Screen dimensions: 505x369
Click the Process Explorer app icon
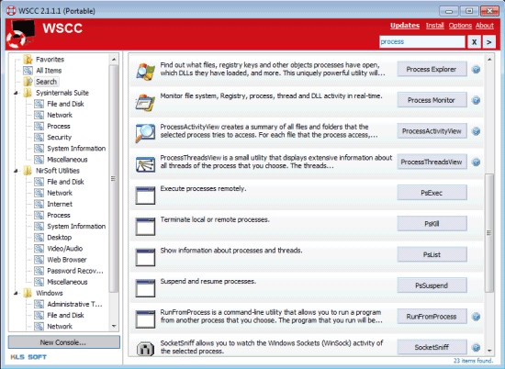pyautogui.click(x=145, y=72)
